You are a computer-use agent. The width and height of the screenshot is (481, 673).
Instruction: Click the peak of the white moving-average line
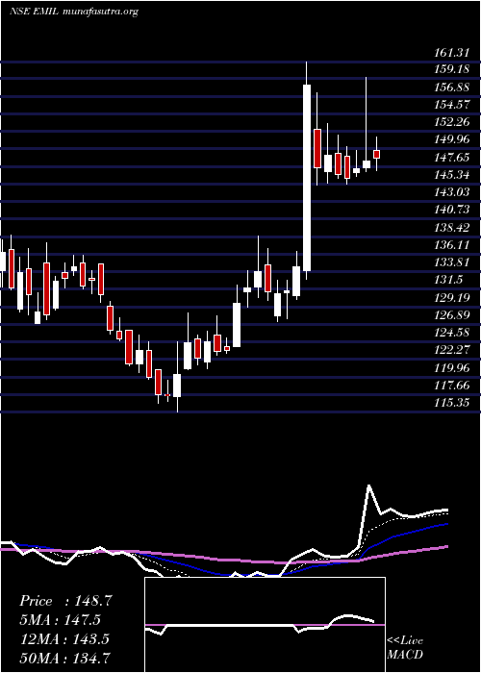(x=368, y=486)
